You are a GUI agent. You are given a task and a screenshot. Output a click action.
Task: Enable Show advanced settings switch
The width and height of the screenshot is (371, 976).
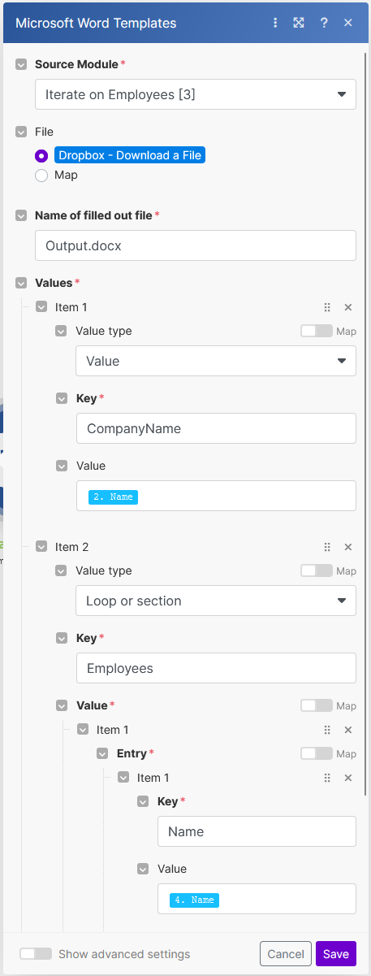pos(36,953)
